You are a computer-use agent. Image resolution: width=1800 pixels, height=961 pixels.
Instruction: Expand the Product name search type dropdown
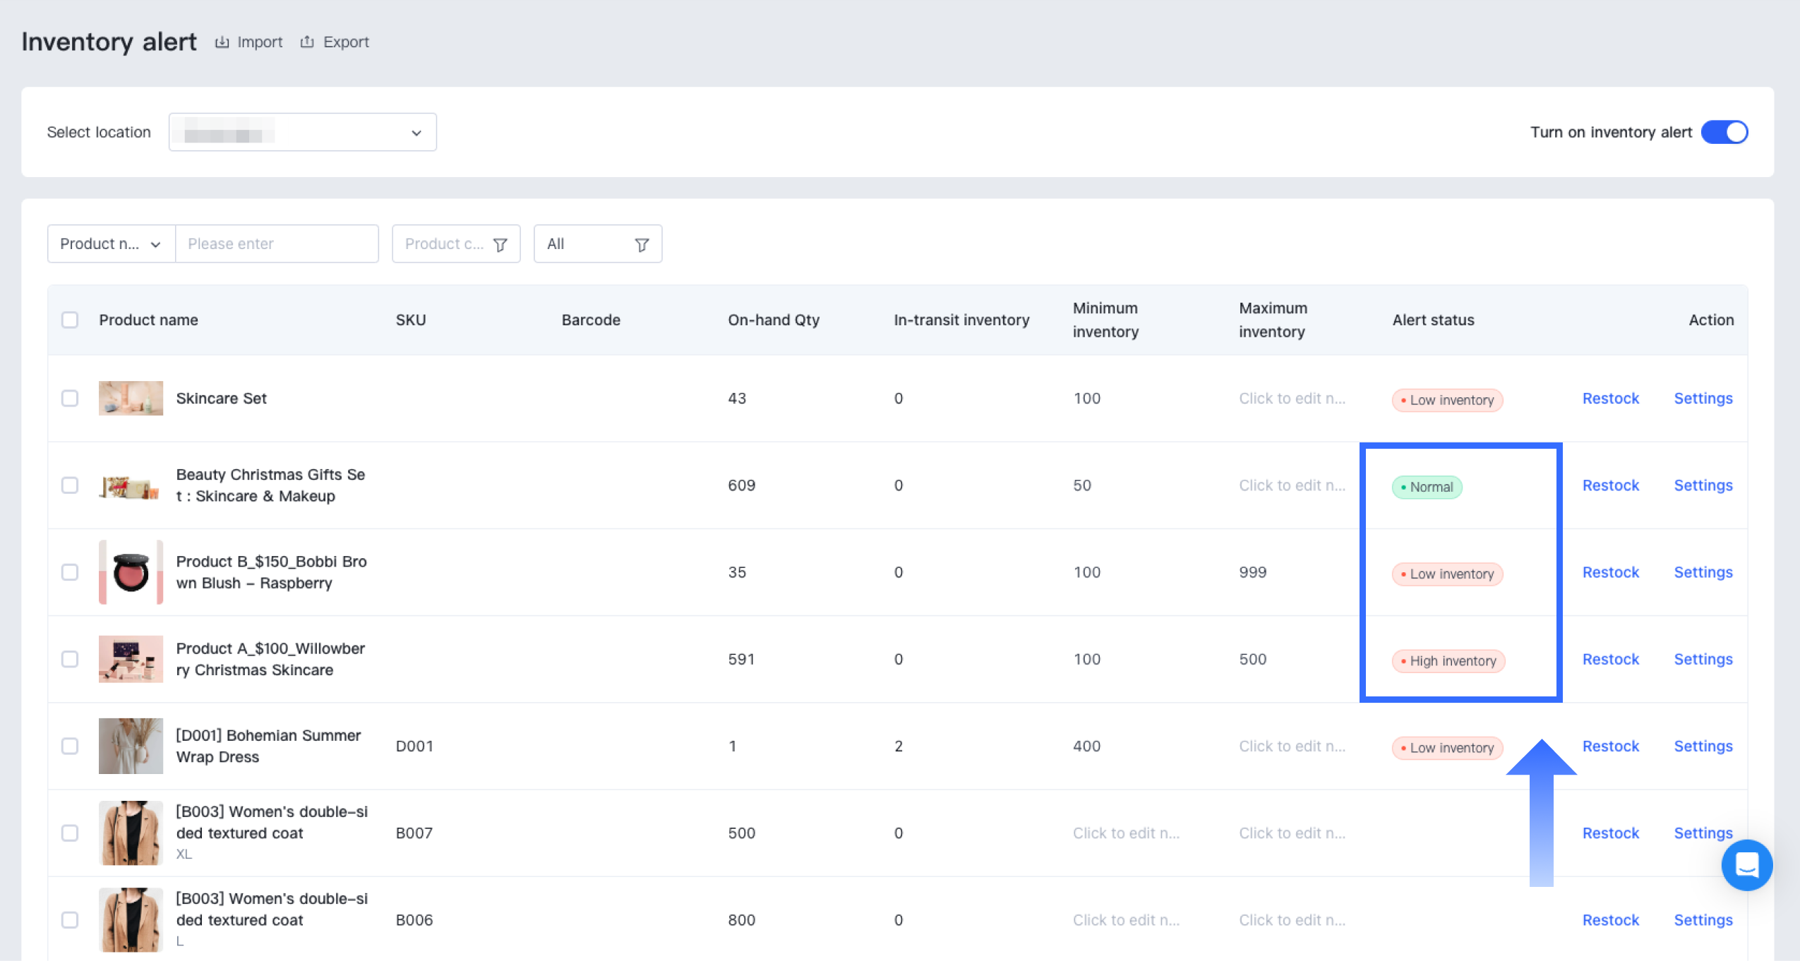[x=111, y=244]
